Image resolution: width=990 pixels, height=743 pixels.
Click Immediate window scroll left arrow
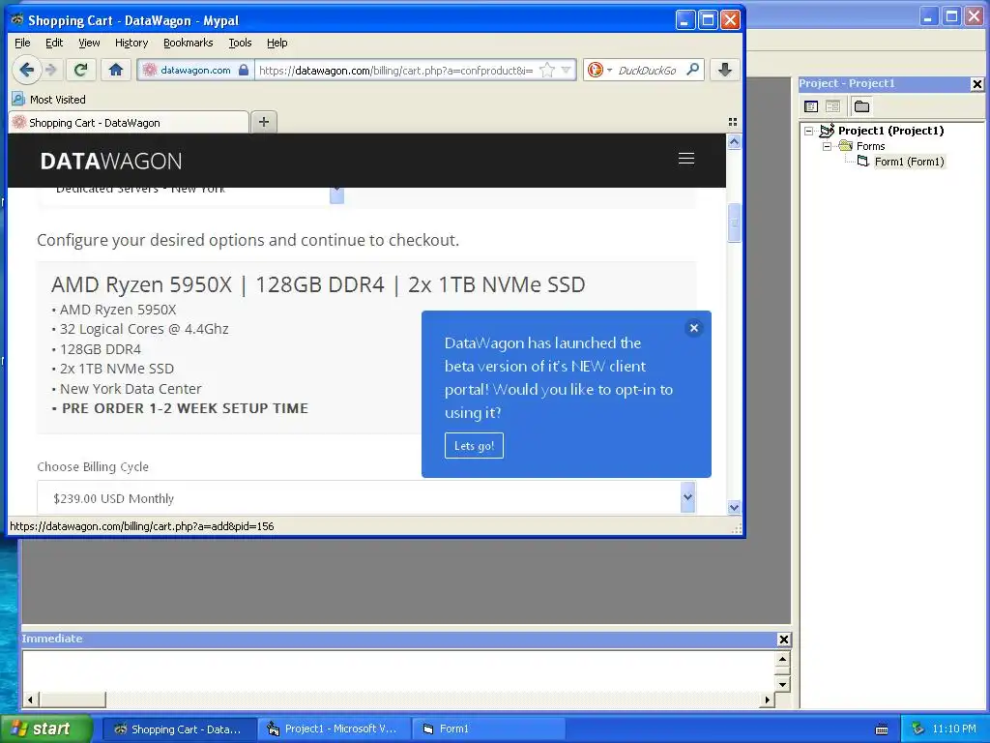point(30,699)
